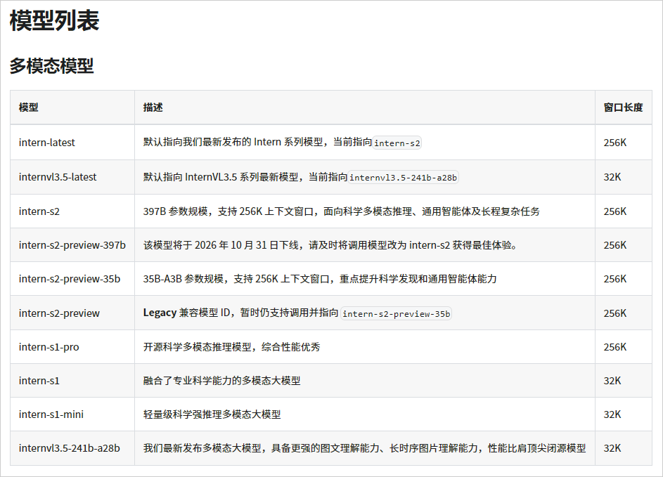
Task: Click the description 轻量级科学强推理多模态大模型
Action: tap(212, 414)
